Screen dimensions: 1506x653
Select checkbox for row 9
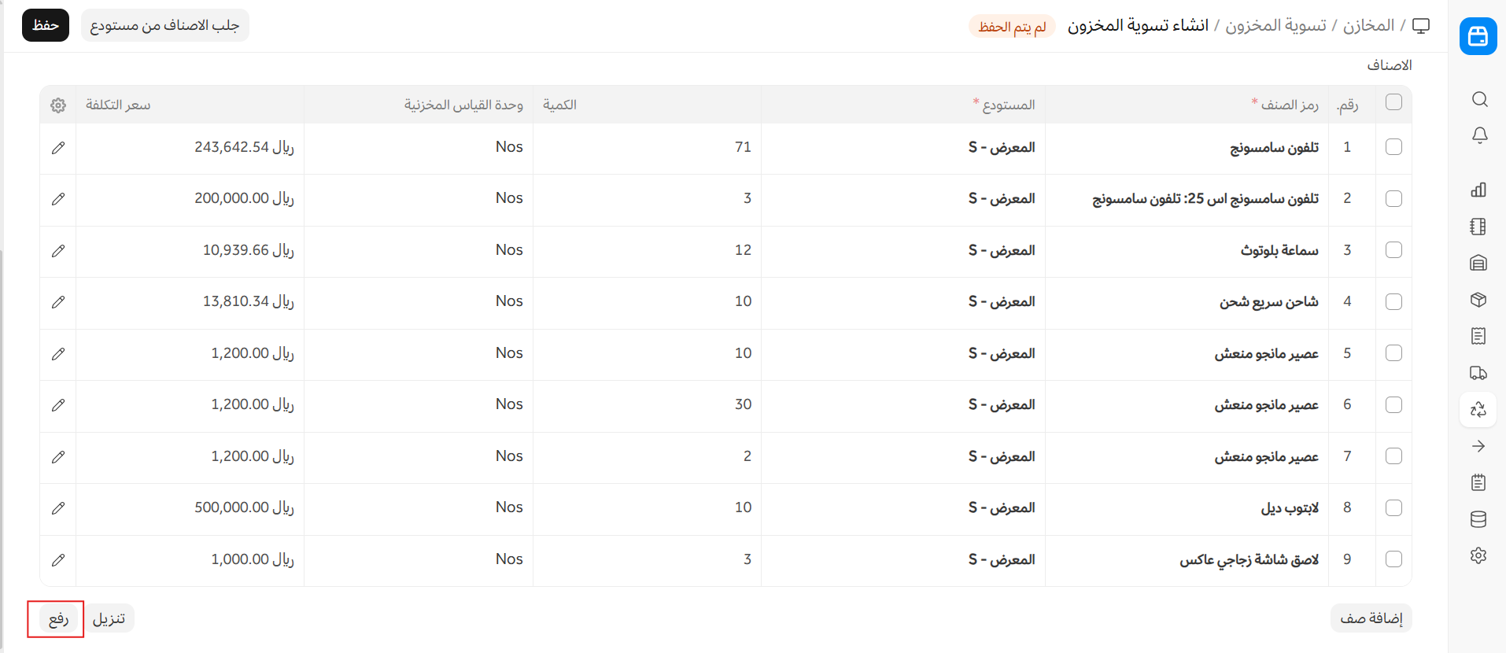click(1393, 559)
